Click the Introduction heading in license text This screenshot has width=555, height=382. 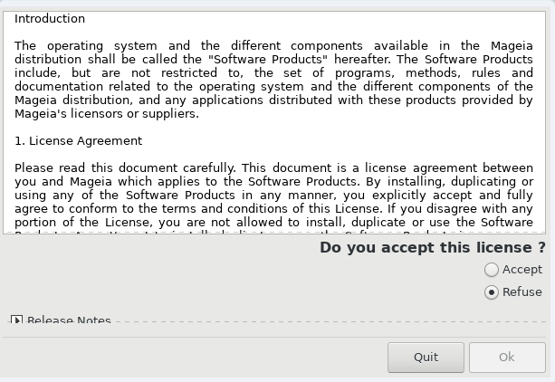50,18
